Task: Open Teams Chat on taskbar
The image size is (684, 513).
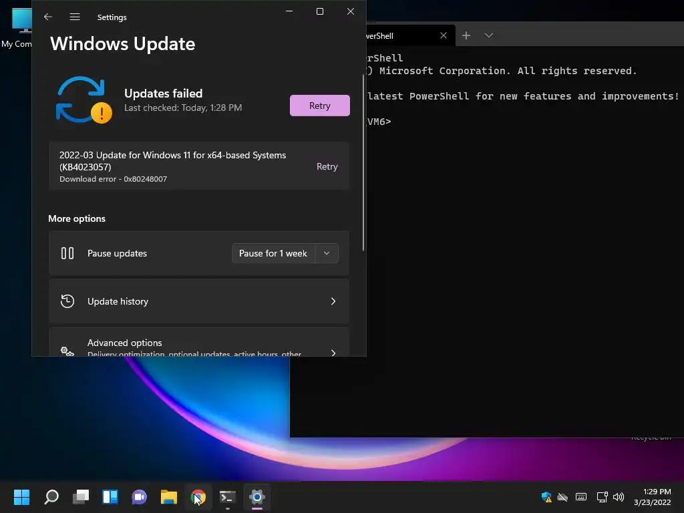Action: 139,497
